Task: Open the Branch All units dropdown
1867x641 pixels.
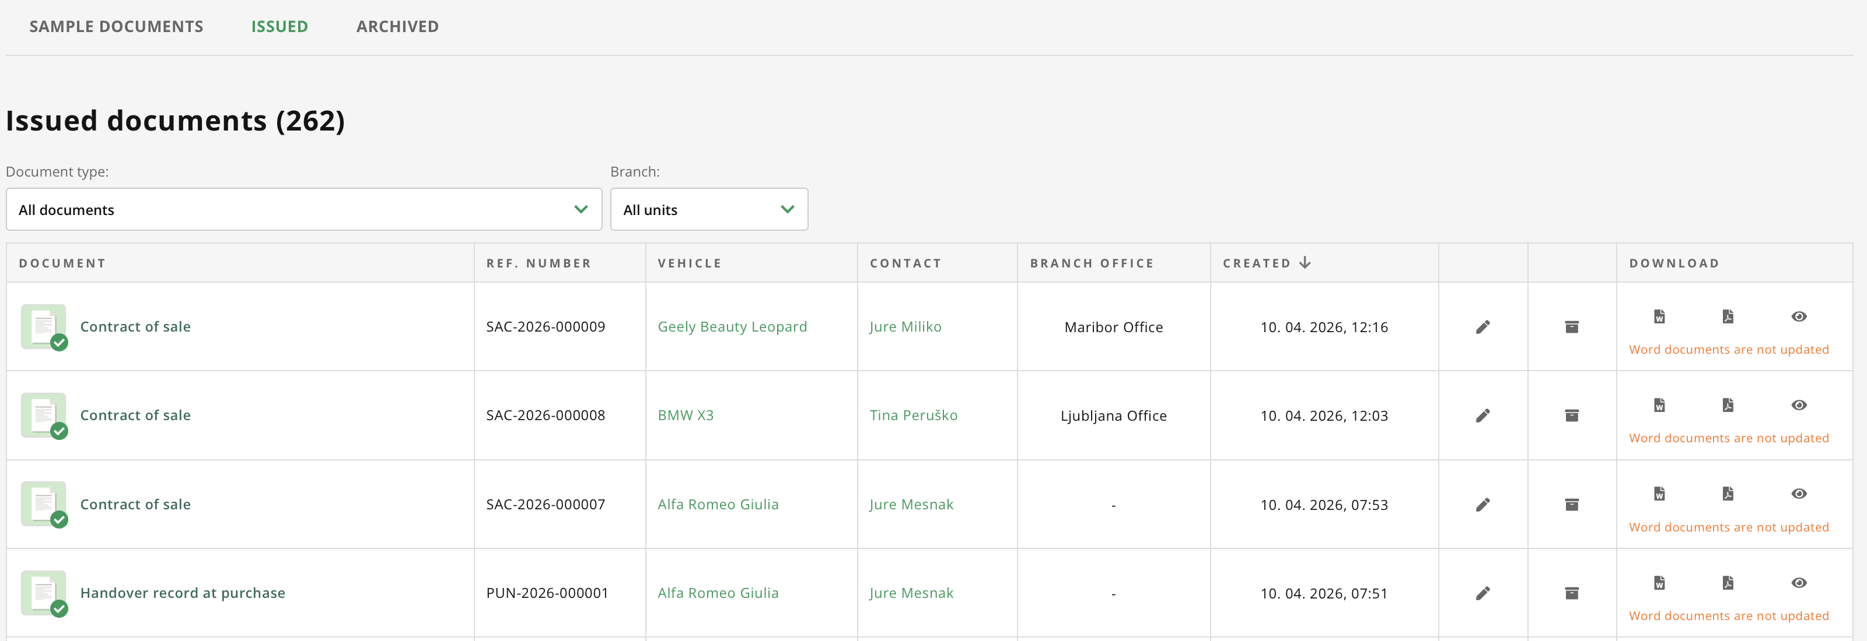Action: click(x=708, y=210)
